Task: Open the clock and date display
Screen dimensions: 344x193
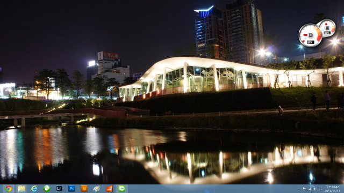Action: pyautogui.click(x=332, y=189)
